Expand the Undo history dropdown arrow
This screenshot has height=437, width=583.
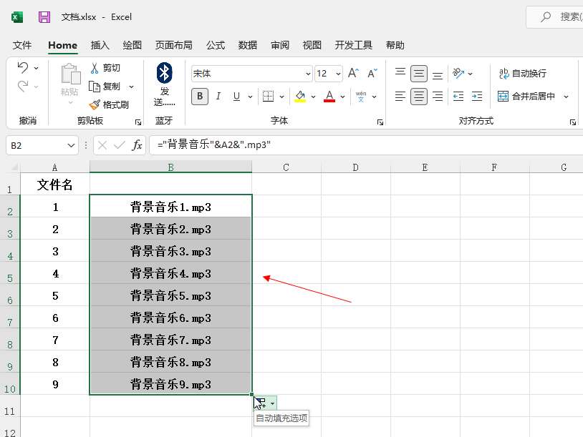coord(36,68)
